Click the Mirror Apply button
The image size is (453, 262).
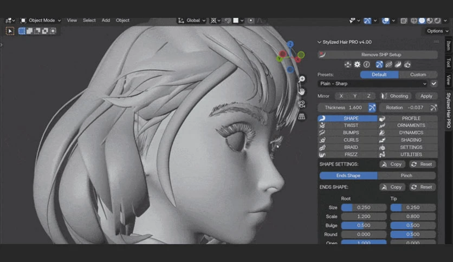click(426, 96)
